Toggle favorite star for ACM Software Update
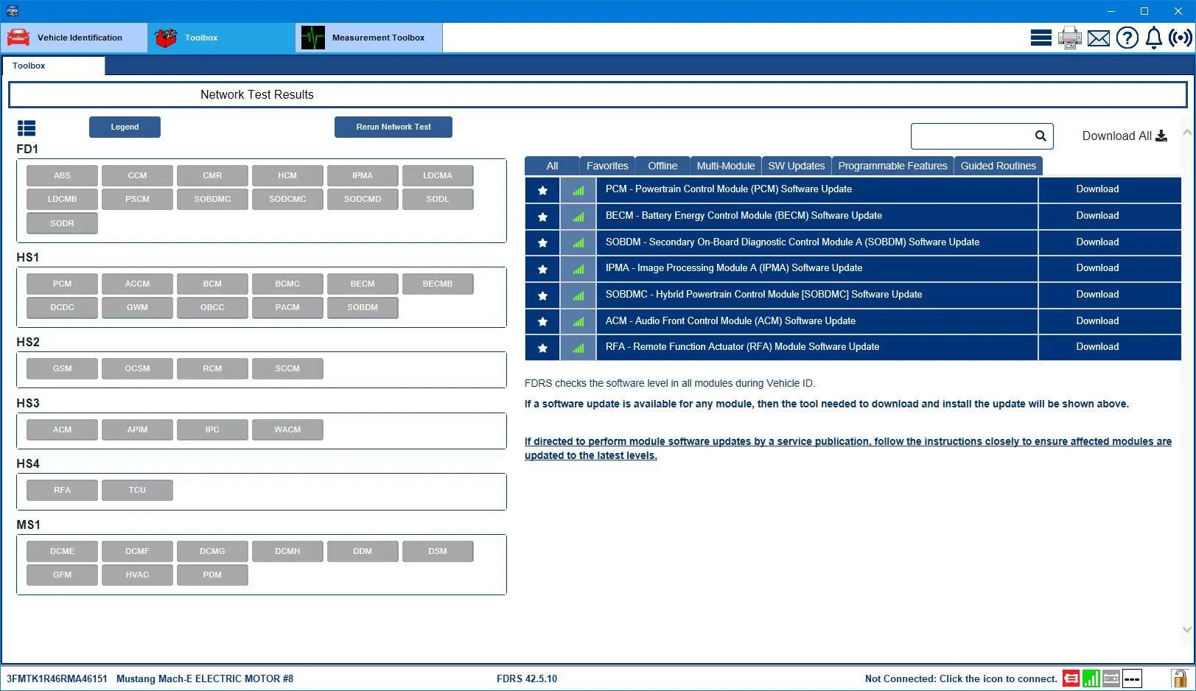1196x691 pixels. tap(542, 321)
